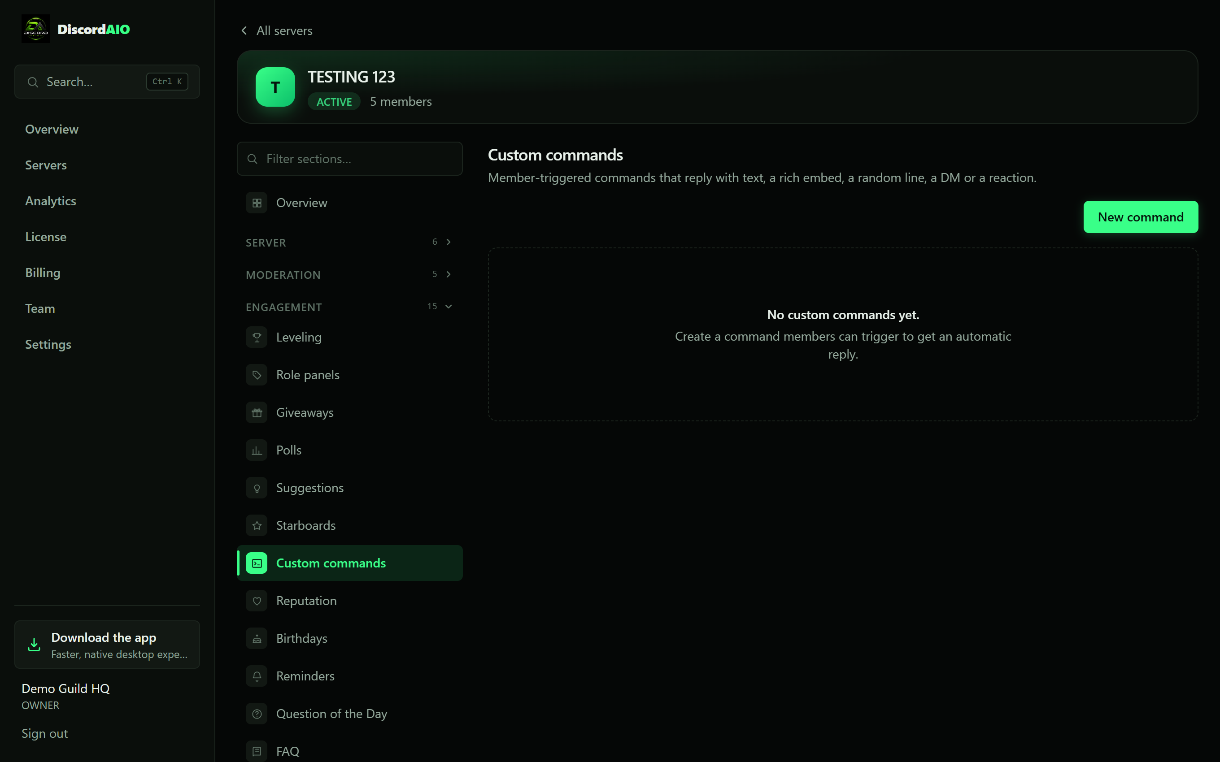The height and width of the screenshot is (762, 1220).
Task: Select the Birthdays section
Action: click(x=349, y=639)
